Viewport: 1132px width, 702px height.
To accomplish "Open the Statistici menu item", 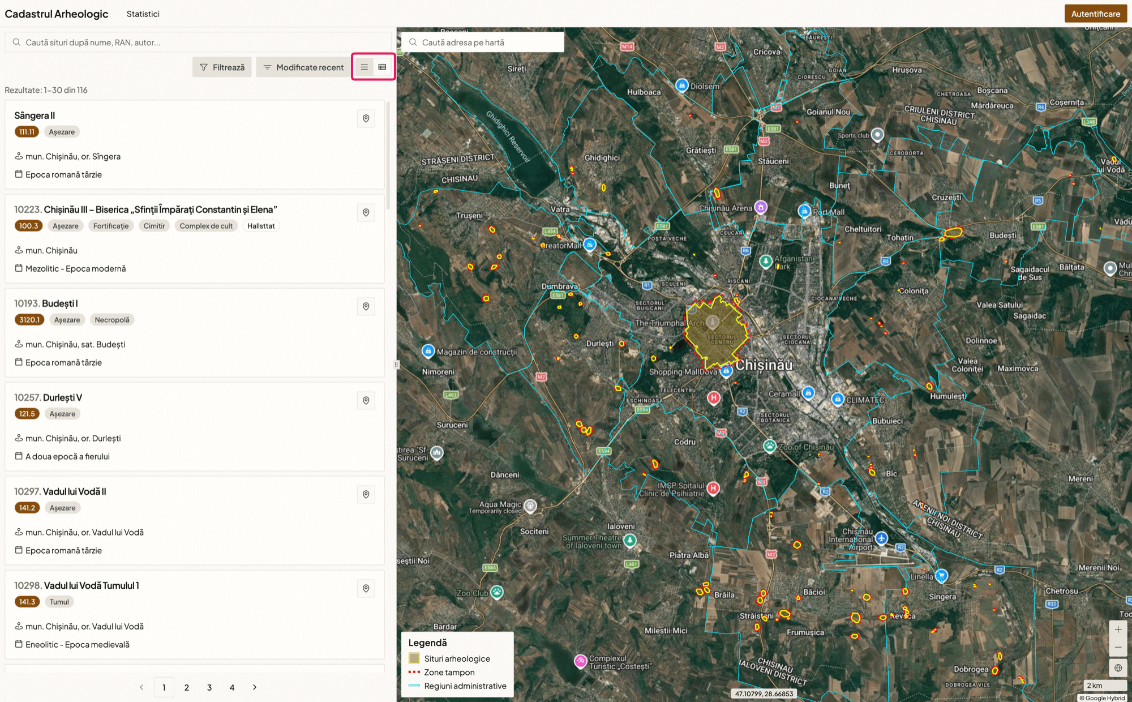I will (143, 14).
